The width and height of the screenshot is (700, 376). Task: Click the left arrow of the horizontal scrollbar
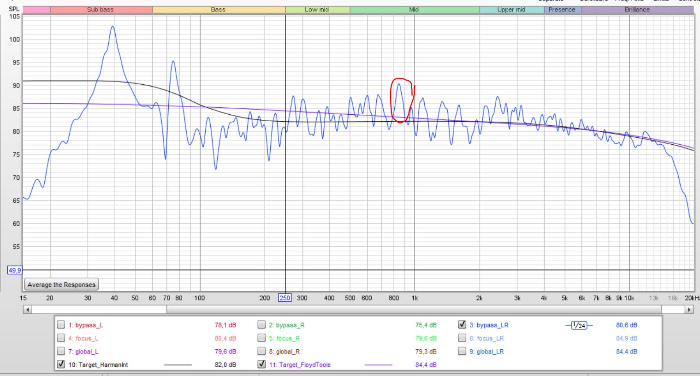coord(27,310)
